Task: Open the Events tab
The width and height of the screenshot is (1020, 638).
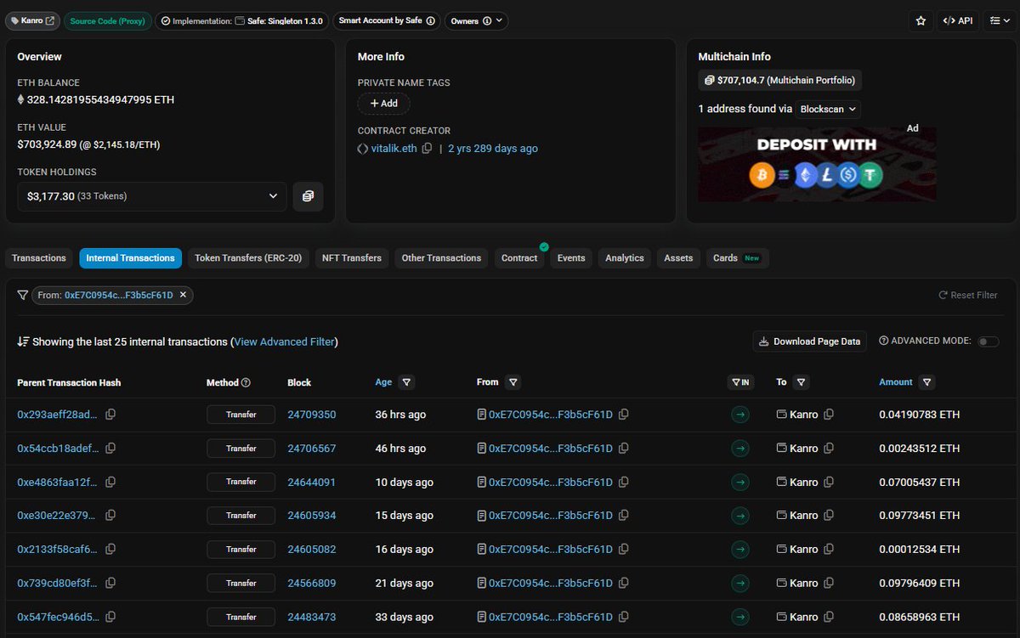Action: point(571,258)
